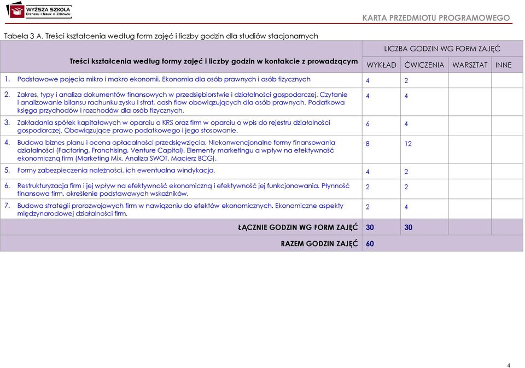Click phrase 'międzynarodowej działalności firm'
The image size is (525, 368).
[72, 214]
